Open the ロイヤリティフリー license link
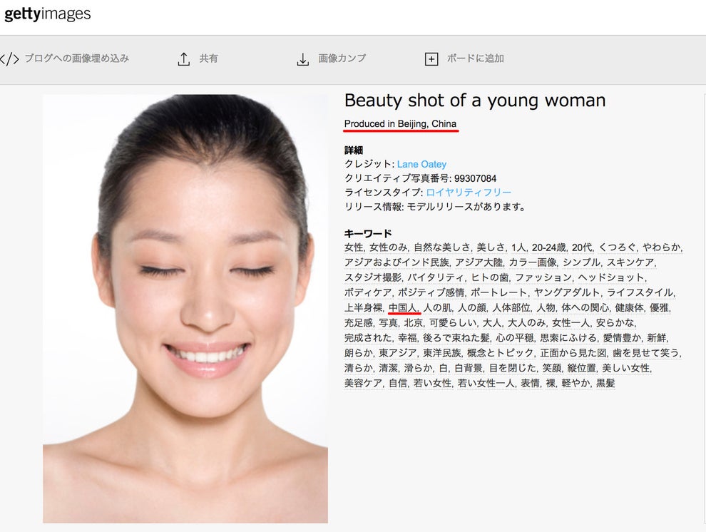706x532 pixels. [x=469, y=193]
